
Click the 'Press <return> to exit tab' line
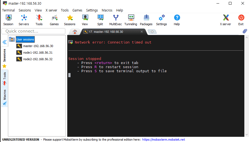tap(108, 63)
